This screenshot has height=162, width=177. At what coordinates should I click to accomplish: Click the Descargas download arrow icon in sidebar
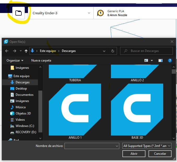[x=12, y=82]
